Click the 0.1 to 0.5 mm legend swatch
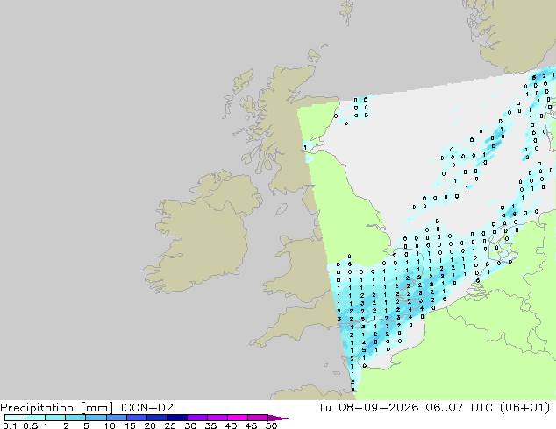This screenshot has width=556, height=429. 15,418
